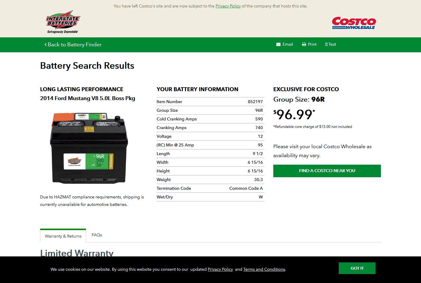Open Terms and Conditions link
The height and width of the screenshot is (283, 421).
click(264, 269)
